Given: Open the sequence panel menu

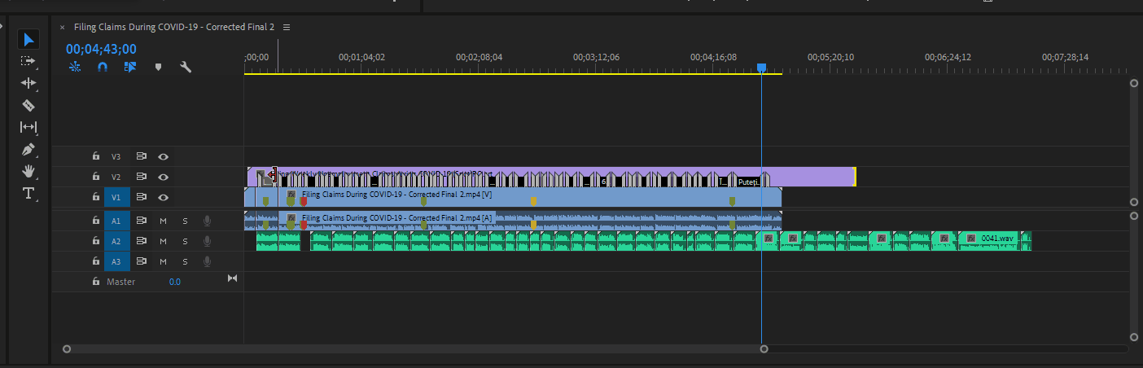Looking at the screenshot, I should pos(287,27).
